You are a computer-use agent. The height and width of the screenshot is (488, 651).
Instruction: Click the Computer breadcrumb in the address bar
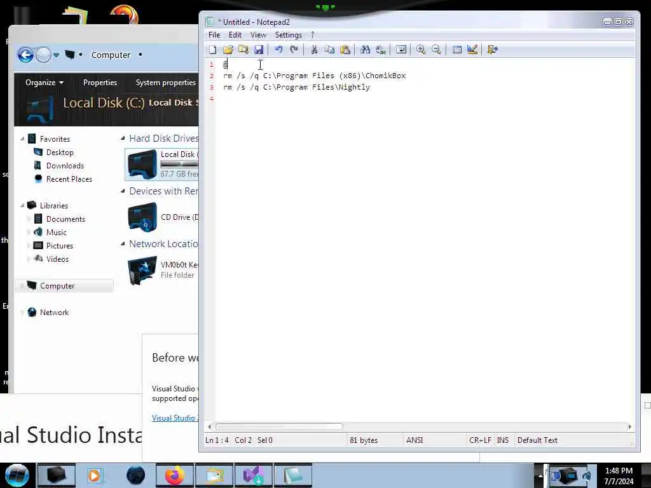111,55
